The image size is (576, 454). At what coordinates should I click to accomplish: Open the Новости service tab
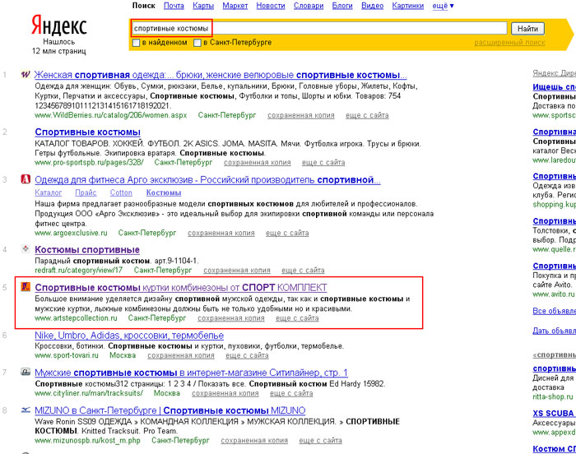[271, 6]
